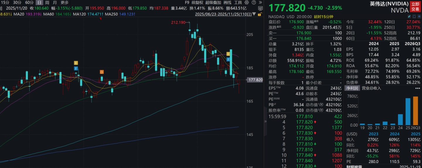
Task: Click the pencil edit icon near NVDA
Action: coord(410,17)
